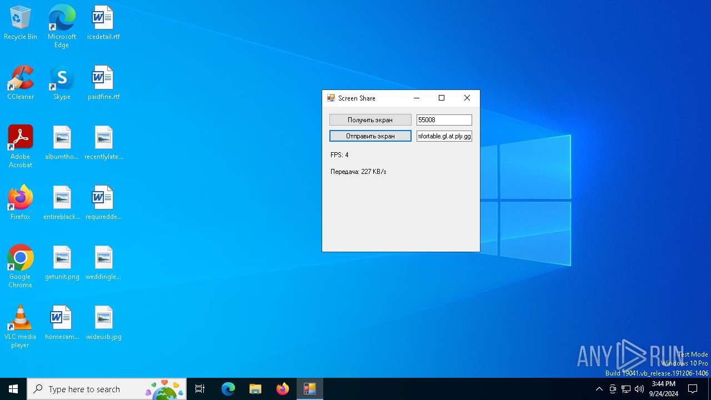
Task: Open Task View from the taskbar
Action: point(200,389)
